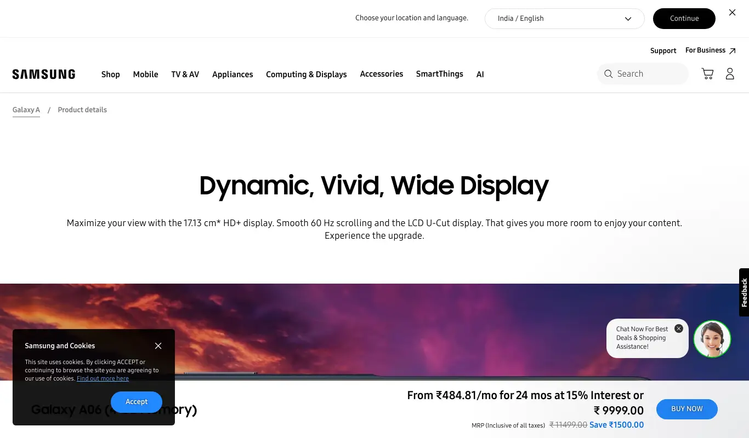
Task: Go to Galaxy A breadcrumb
Action: click(26, 110)
